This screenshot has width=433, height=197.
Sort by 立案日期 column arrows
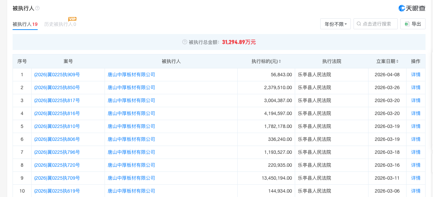point(397,62)
